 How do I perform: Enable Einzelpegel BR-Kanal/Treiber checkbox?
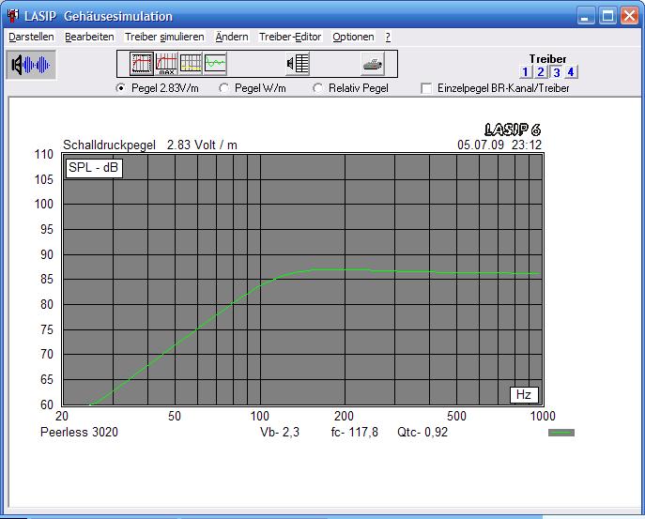coord(427,88)
